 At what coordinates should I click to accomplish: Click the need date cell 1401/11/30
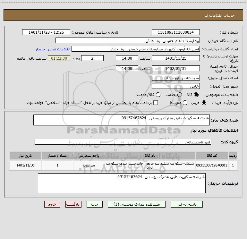pos(25,165)
